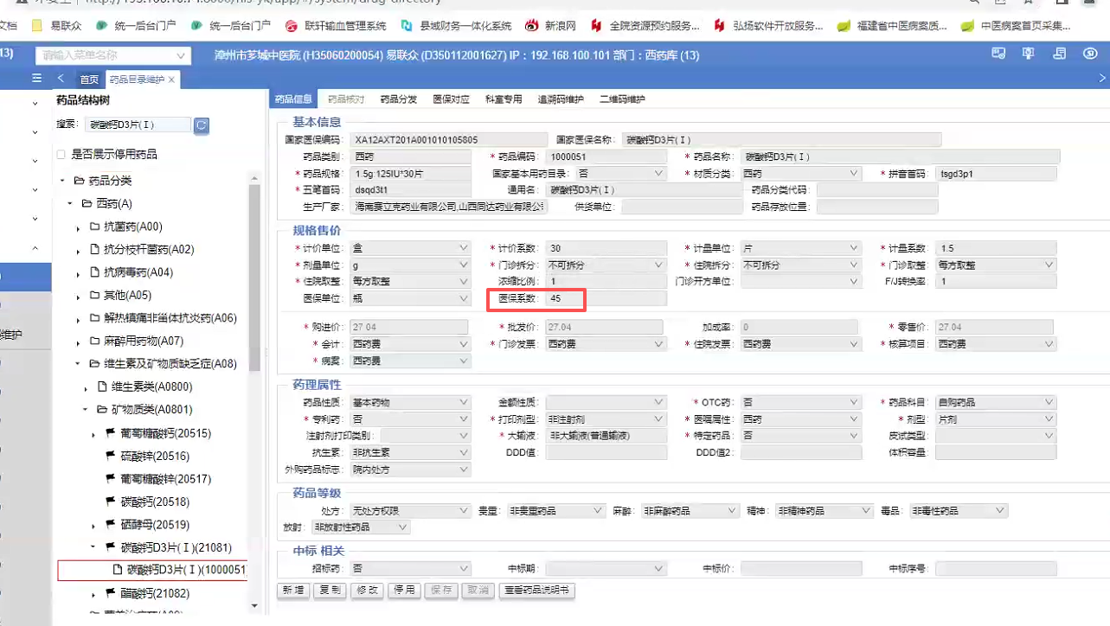Click the 医保系数 field showing 45
The height and width of the screenshot is (626, 1110).
[x=606, y=298]
